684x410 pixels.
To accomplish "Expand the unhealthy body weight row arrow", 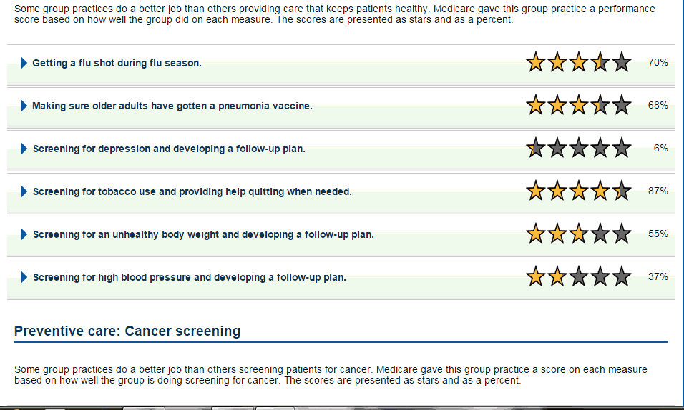I will pos(24,234).
